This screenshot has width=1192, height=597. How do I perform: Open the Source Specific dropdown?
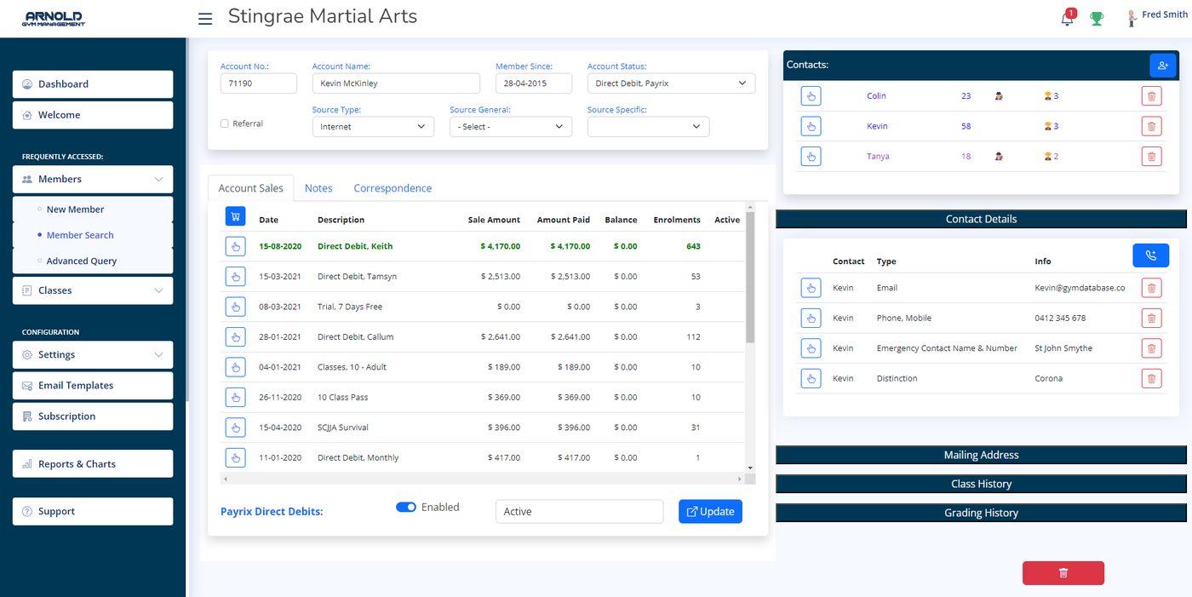[x=648, y=127]
